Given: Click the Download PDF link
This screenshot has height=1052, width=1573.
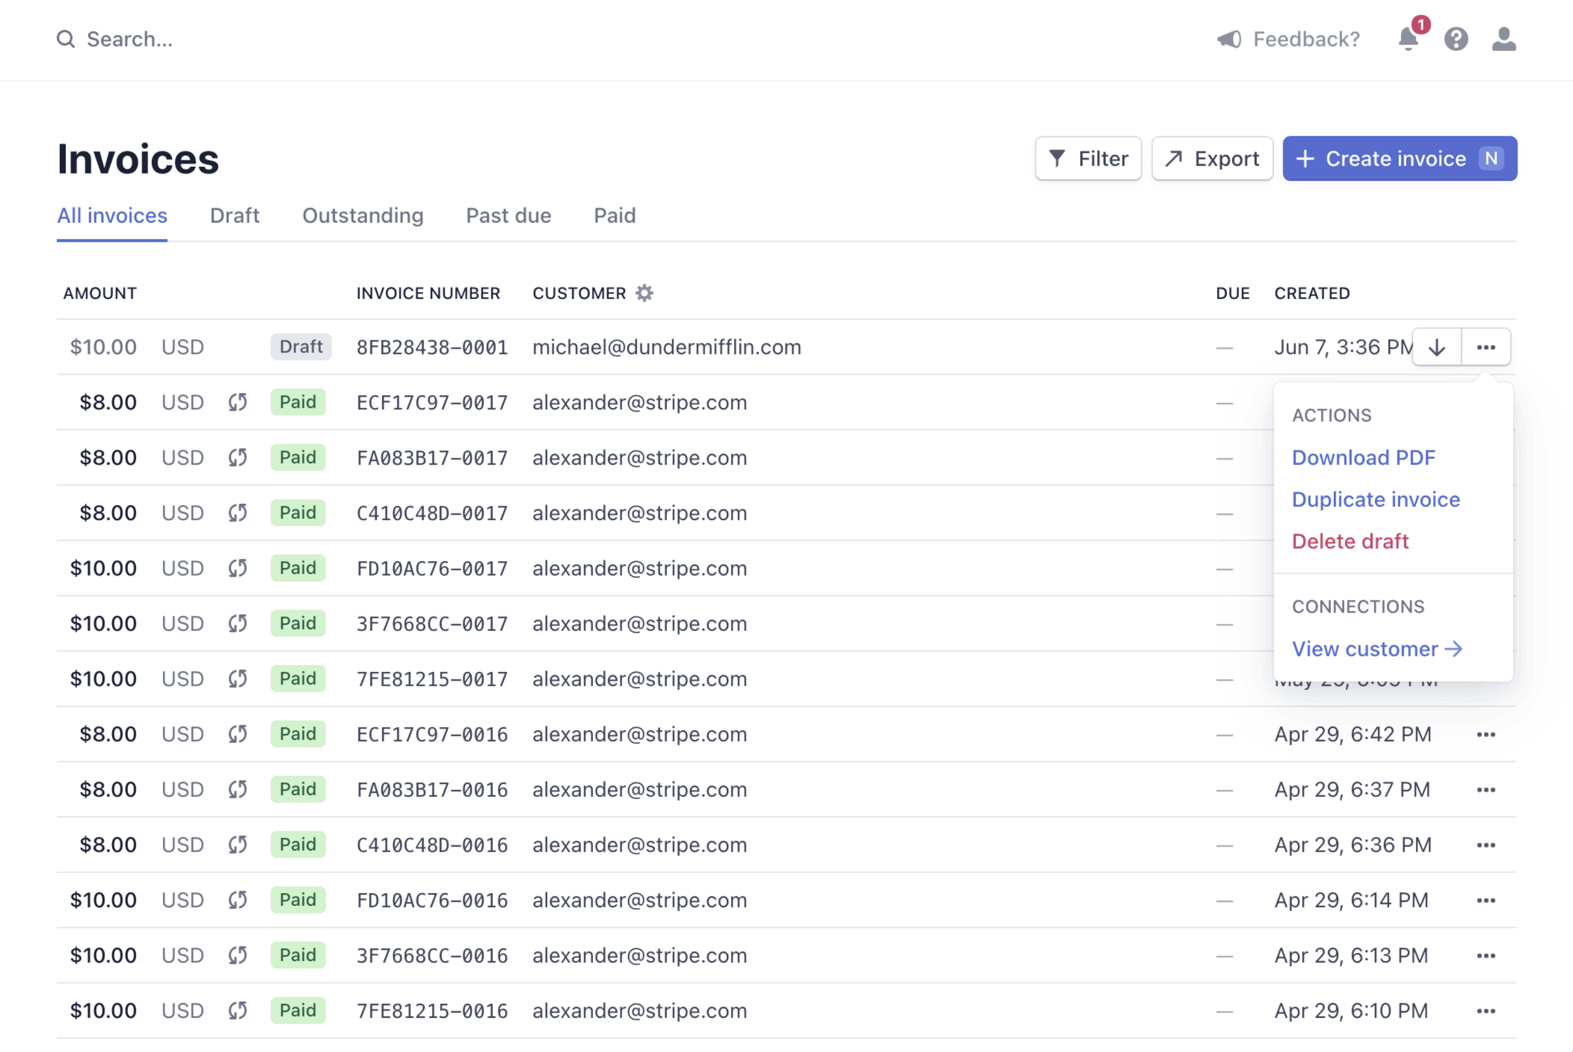Looking at the screenshot, I should 1364,457.
